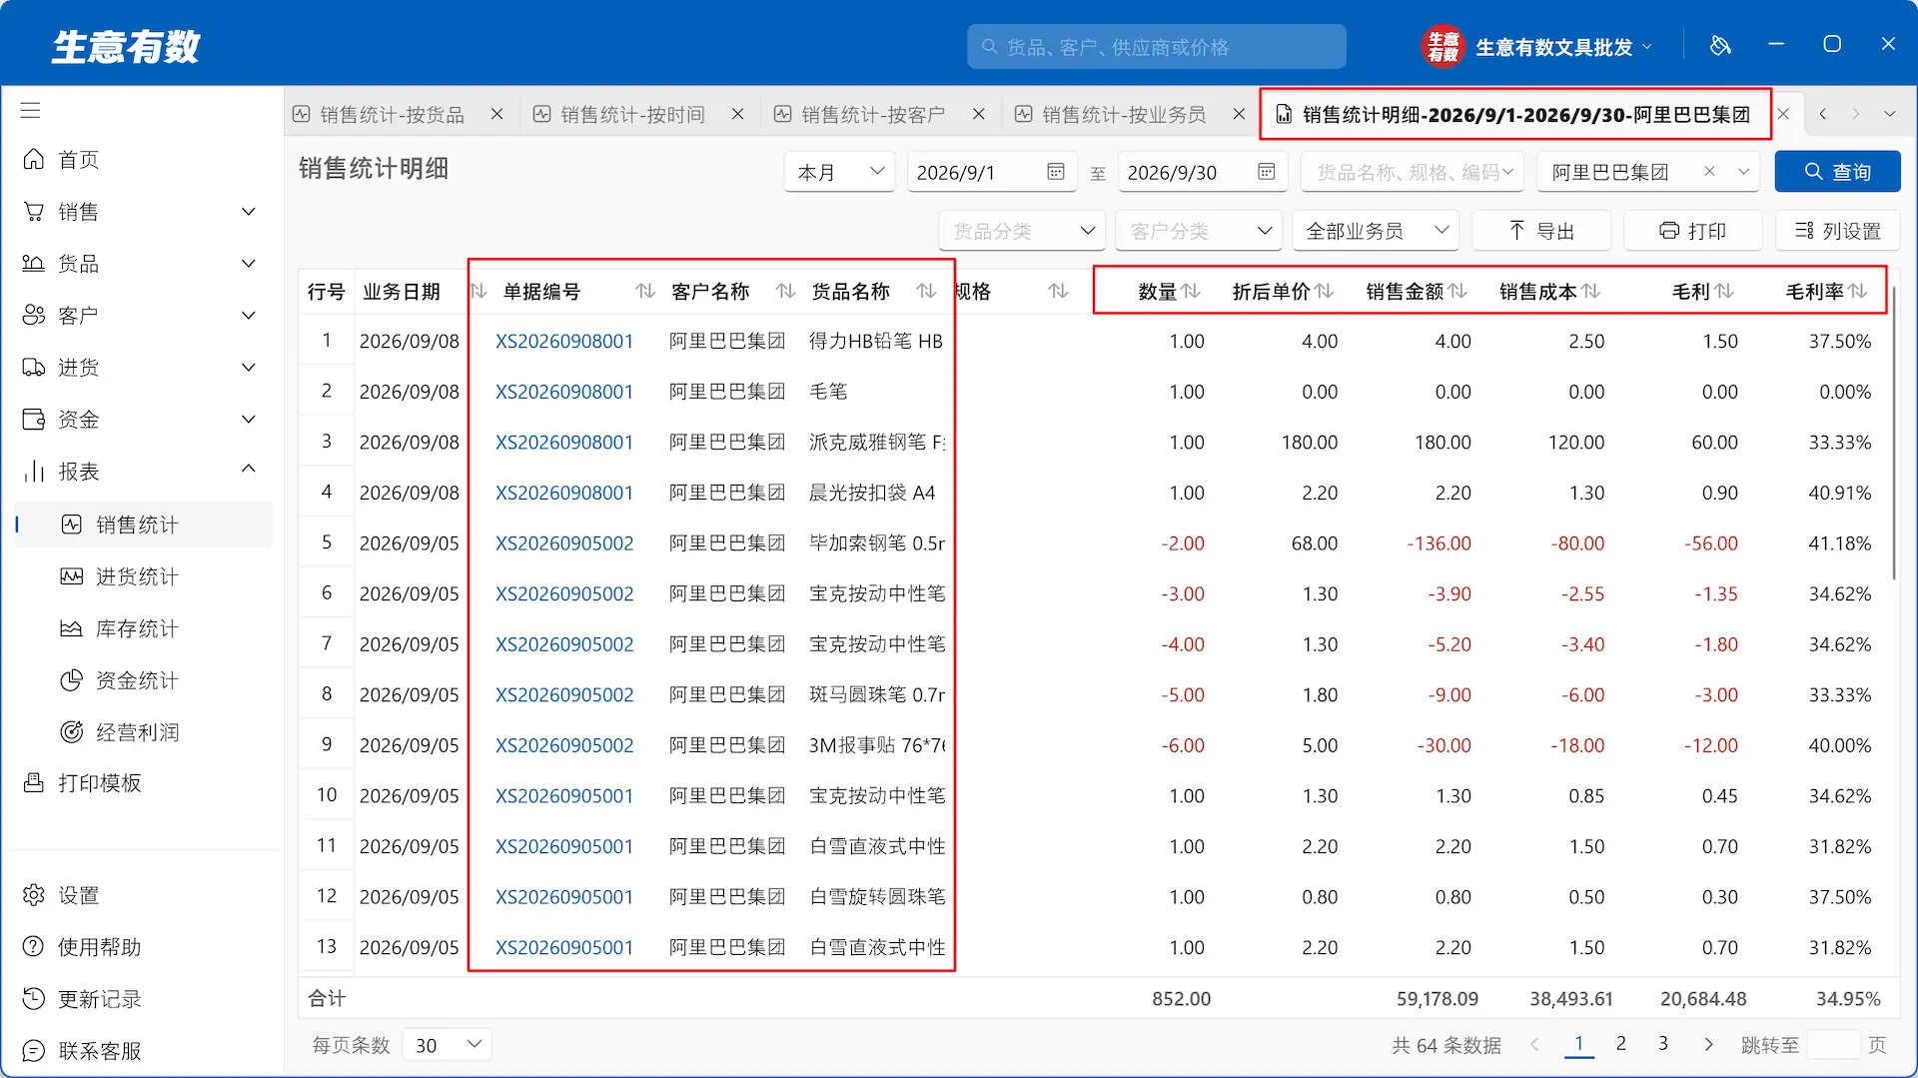
Task: Change 每页条数 page size dropdown
Action: point(448,1045)
